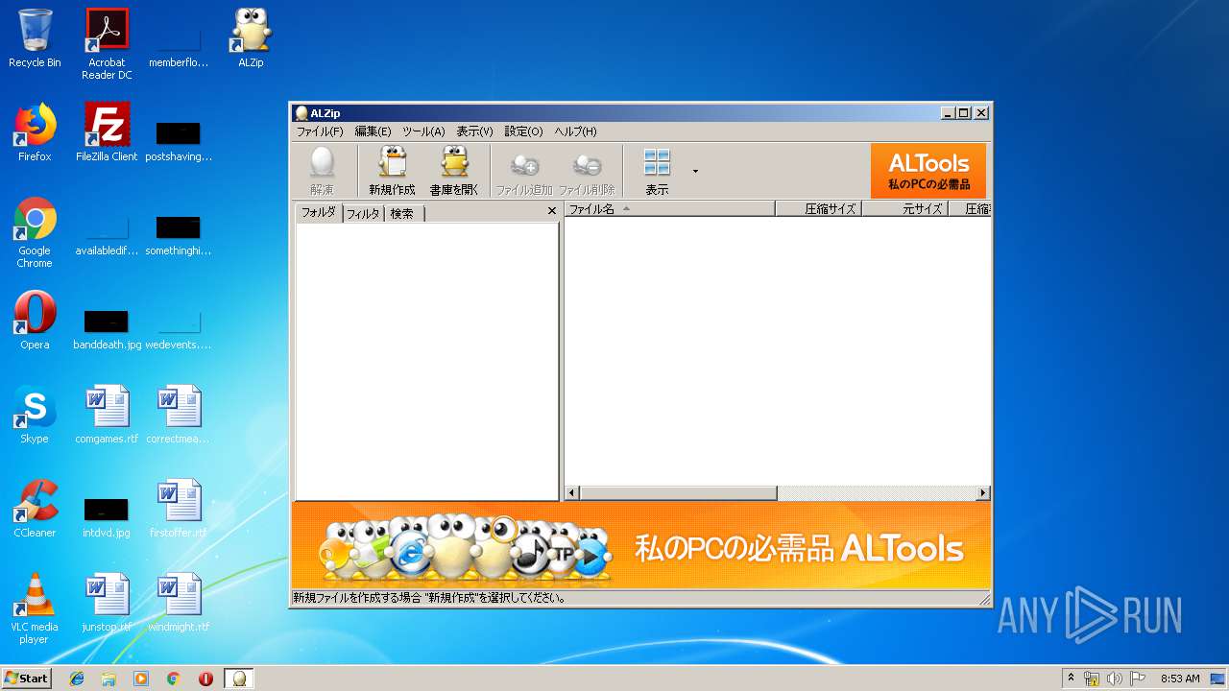Select the Recycle Bin desktop icon
Image resolution: width=1229 pixels, height=691 pixels.
pos(35,38)
